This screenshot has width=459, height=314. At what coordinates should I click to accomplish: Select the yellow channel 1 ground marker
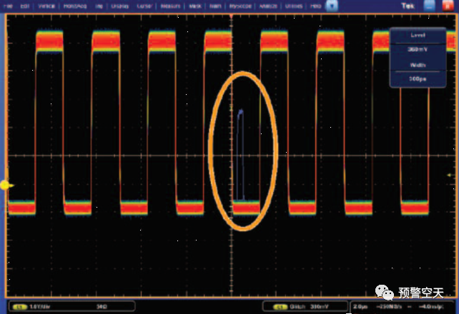[6, 185]
